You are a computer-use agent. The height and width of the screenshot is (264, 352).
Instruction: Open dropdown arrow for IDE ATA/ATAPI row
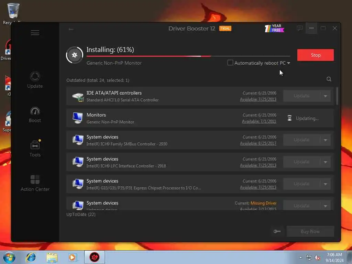click(325, 96)
